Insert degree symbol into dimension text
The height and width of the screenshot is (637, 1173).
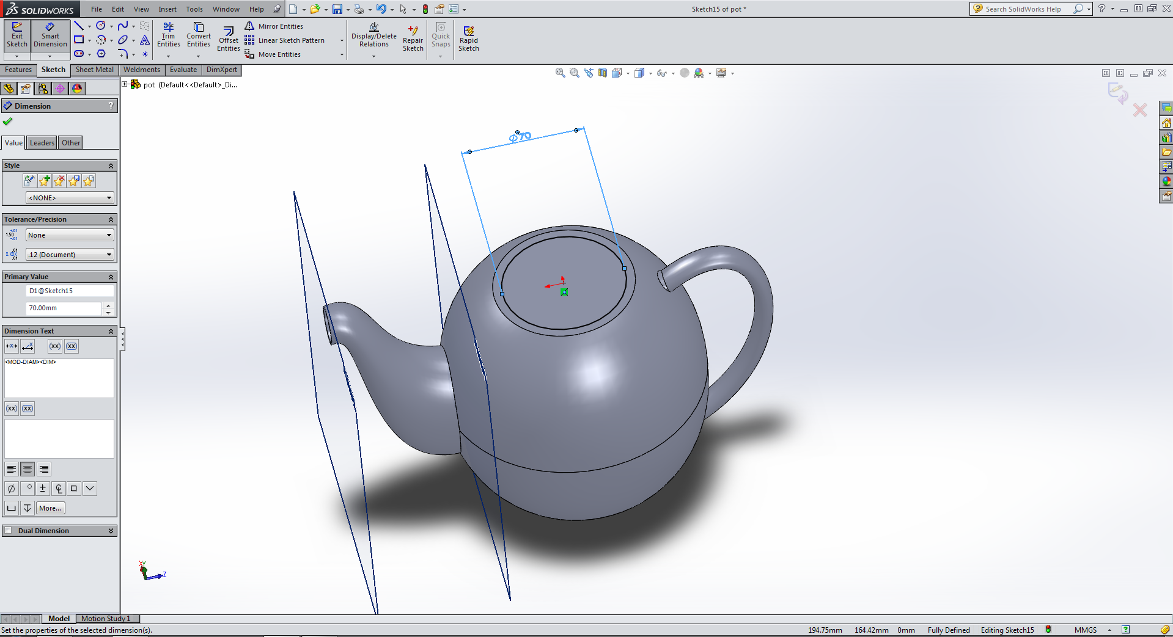tap(28, 489)
